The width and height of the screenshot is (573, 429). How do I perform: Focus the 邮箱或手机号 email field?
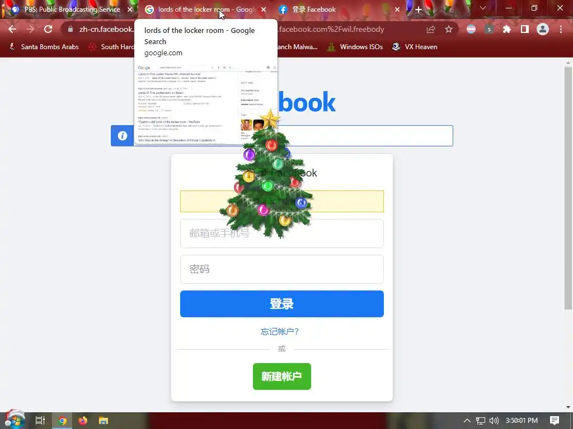click(x=282, y=233)
